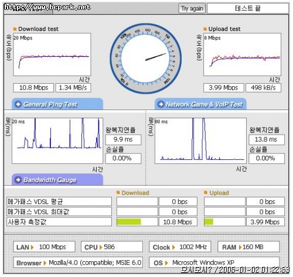The height and width of the screenshot is (277, 293).
Task: Click the Try again button
Action: [192, 8]
